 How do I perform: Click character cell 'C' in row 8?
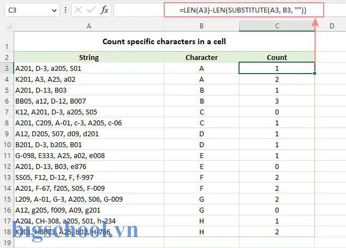pyautogui.click(x=201, y=123)
